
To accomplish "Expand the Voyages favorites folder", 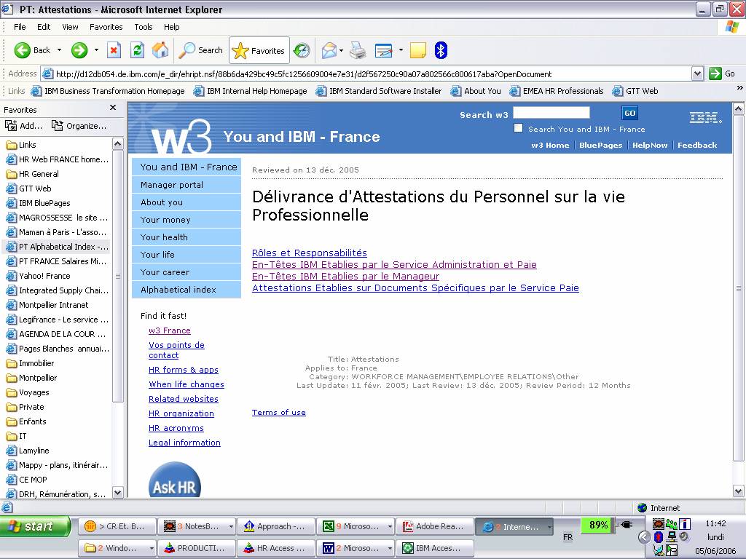I will (x=28, y=392).
